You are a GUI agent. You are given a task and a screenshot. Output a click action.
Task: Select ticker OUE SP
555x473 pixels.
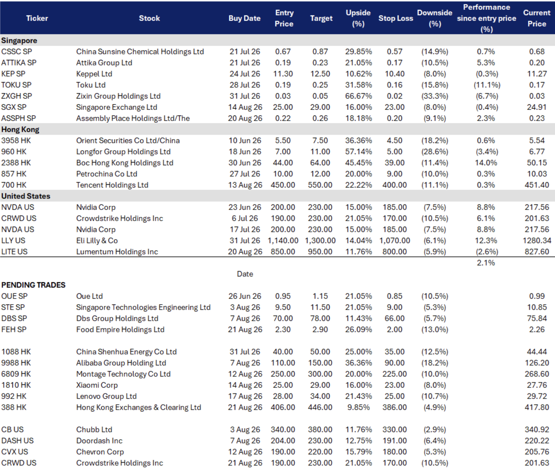tap(15, 296)
